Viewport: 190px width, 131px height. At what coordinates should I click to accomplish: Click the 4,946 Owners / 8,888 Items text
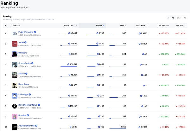(29, 35)
